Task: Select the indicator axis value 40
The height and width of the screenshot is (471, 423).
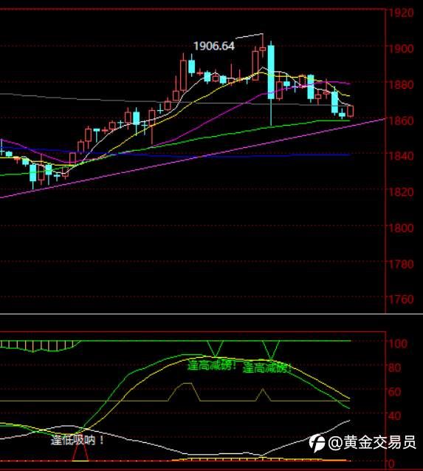Action: tap(394, 416)
